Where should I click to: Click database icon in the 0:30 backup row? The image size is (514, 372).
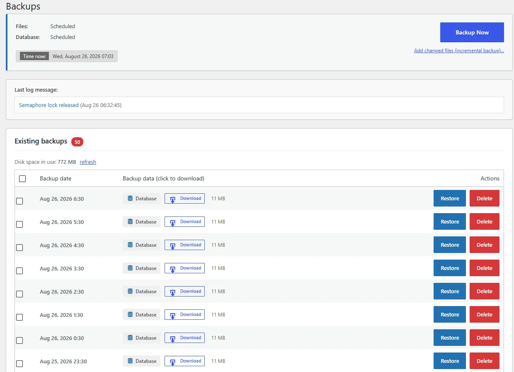click(x=130, y=338)
